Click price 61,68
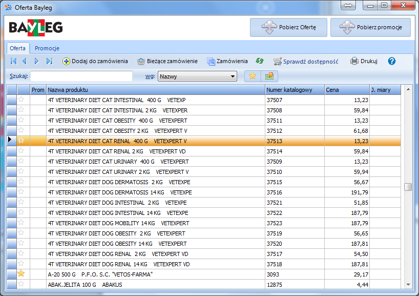This screenshot has height=296, width=419. [361, 131]
